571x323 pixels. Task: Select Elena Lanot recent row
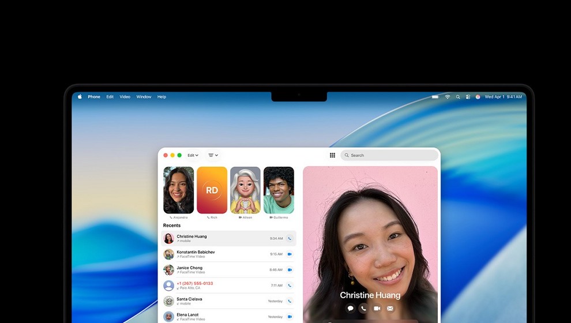pos(229,317)
